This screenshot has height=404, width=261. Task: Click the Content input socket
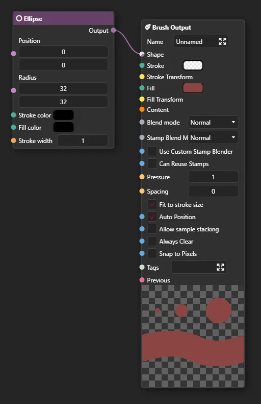142,109
